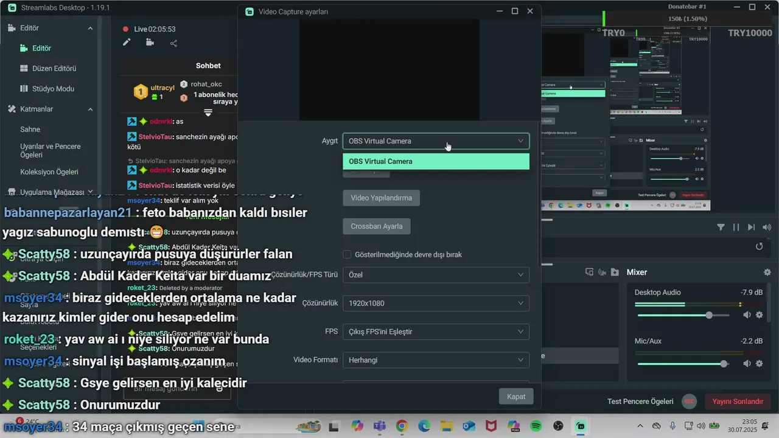The height and width of the screenshot is (438, 779).
Task: Click the Crossbarı Ayarla button
Action: pyautogui.click(x=377, y=226)
